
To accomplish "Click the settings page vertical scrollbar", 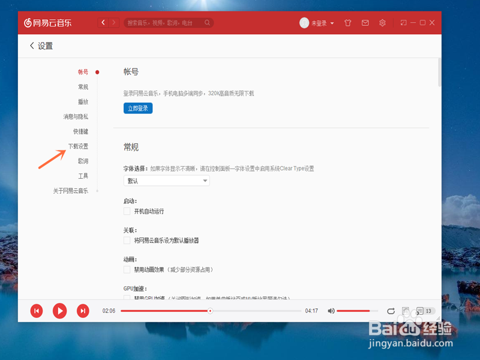I will pyautogui.click(x=439, y=73).
